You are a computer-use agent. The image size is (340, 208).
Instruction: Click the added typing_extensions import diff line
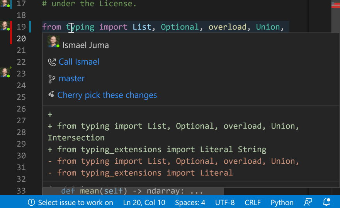(157, 149)
